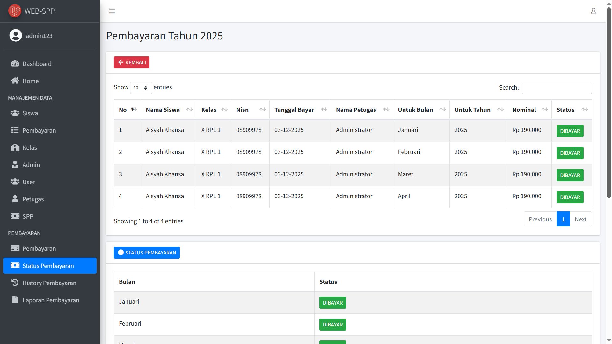Sort table by Tanggal Bayar column

pos(300,110)
